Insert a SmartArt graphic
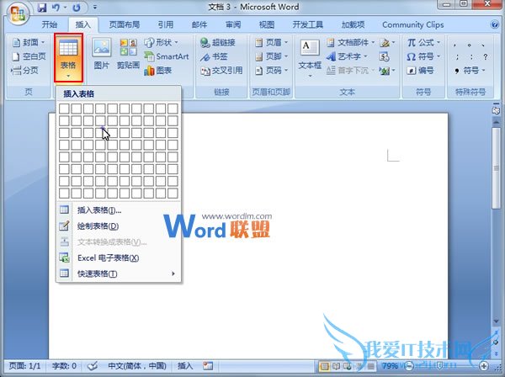The image size is (505, 377). [166, 56]
